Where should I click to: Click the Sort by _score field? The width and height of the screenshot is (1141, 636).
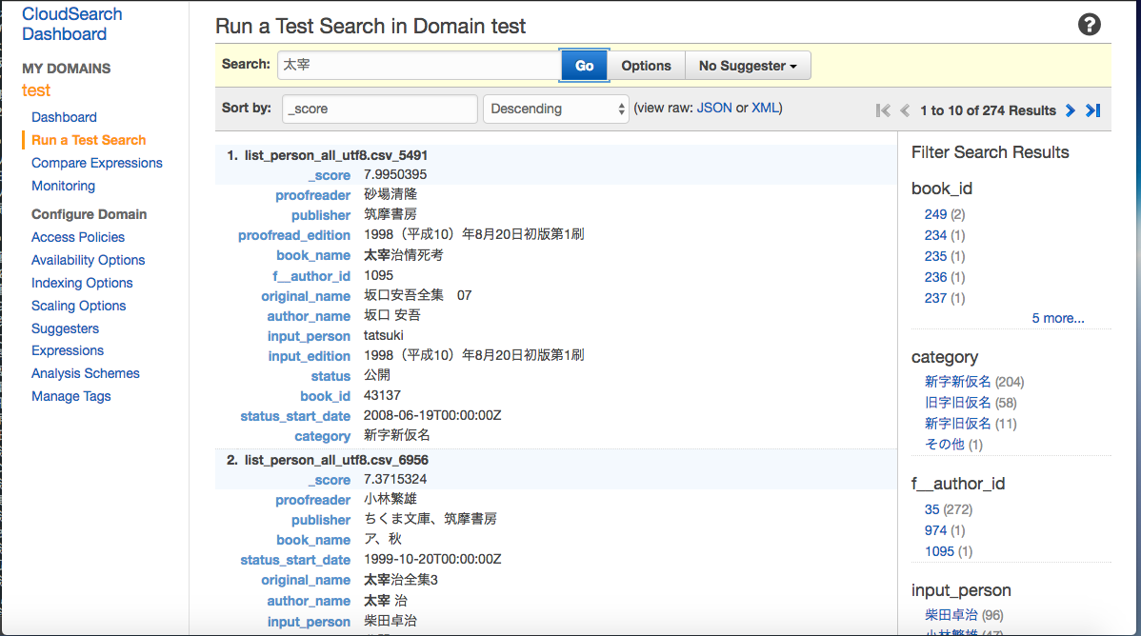380,109
